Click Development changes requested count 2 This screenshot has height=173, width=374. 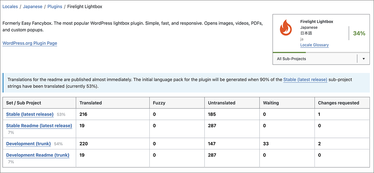point(319,143)
